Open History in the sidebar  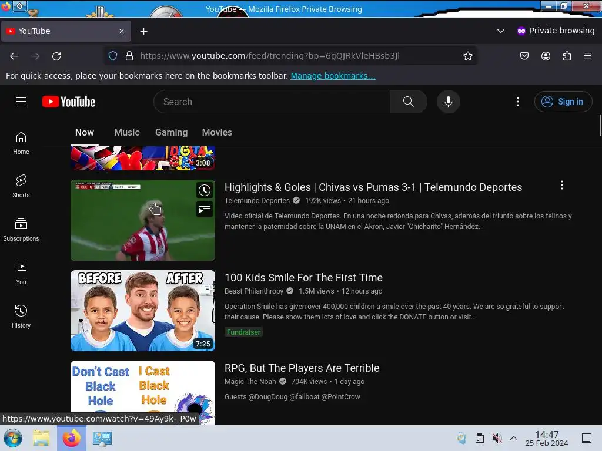21,317
